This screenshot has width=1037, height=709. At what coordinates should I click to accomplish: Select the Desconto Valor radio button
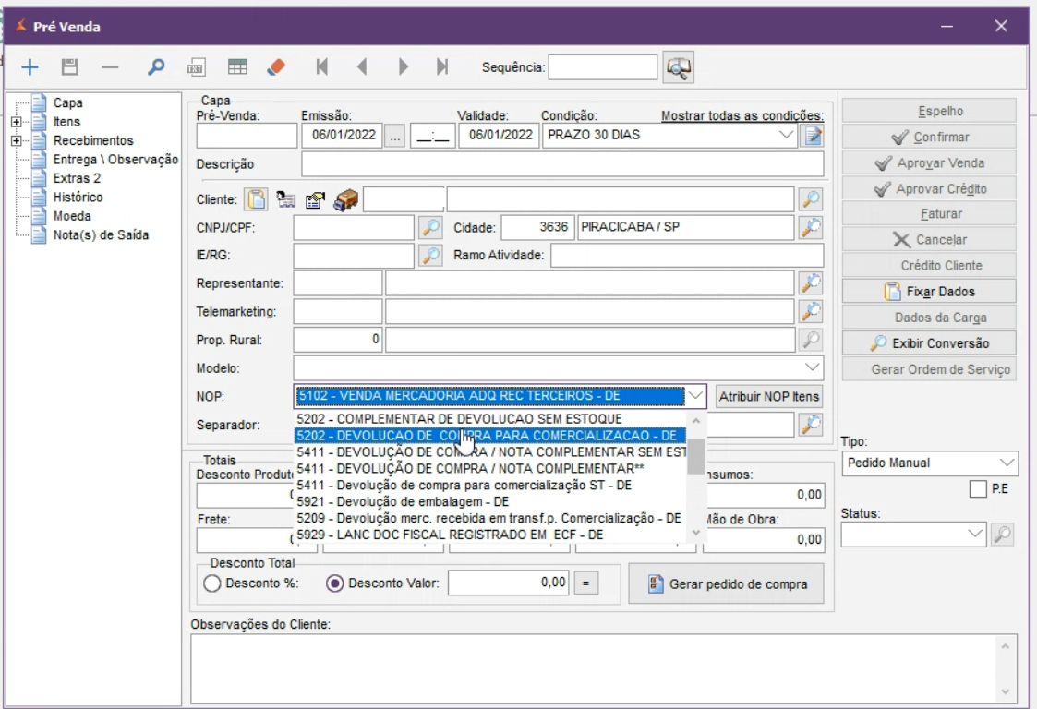336,583
